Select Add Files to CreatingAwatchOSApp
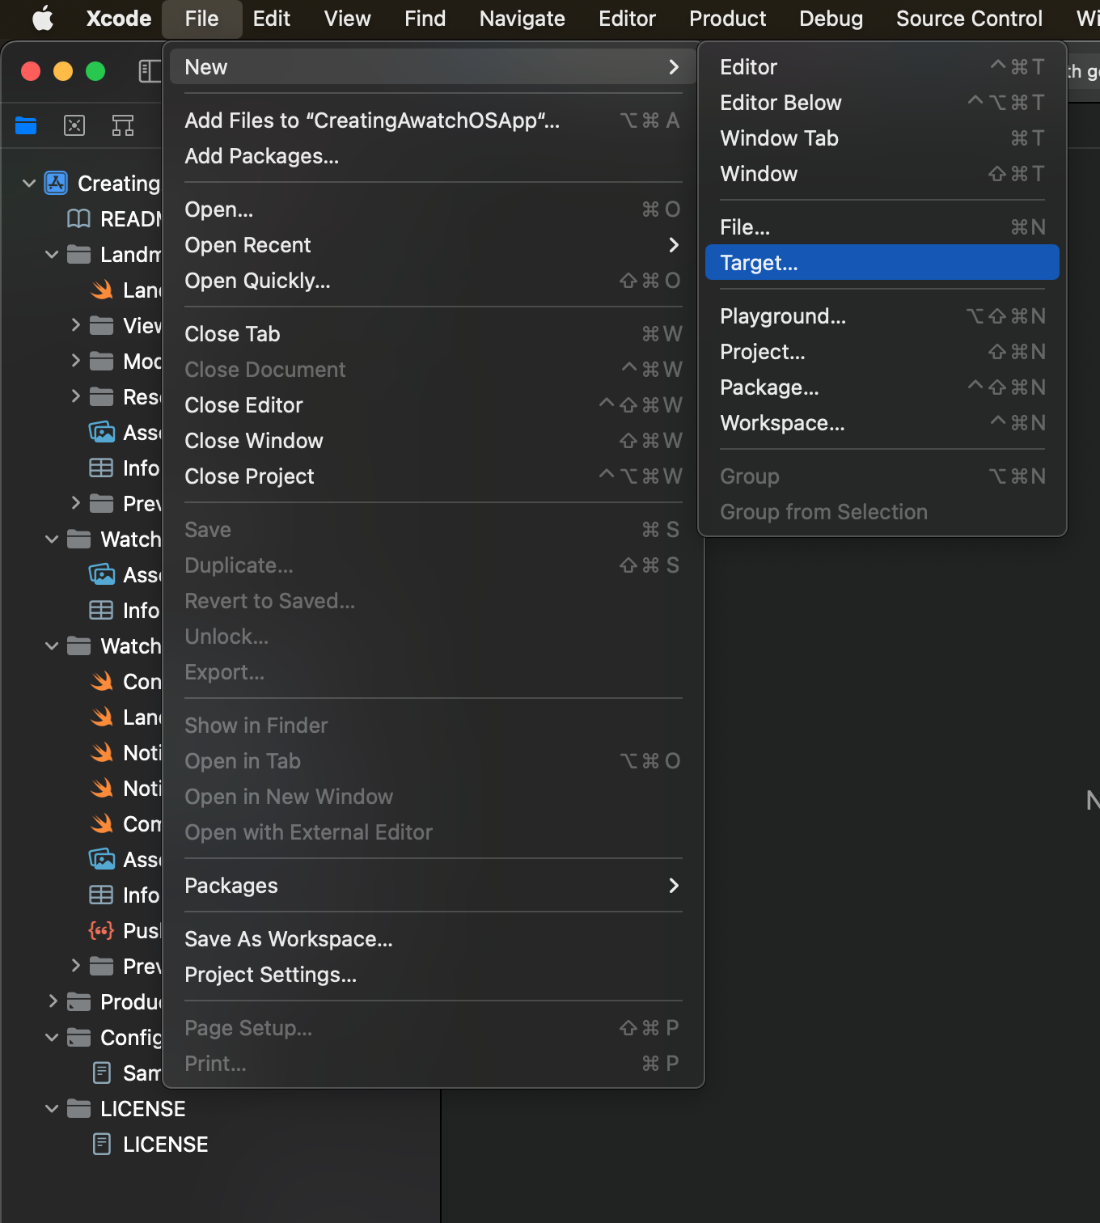 point(434,121)
